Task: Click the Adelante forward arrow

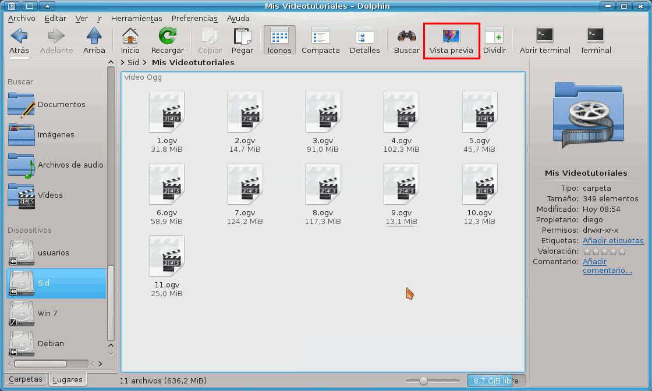Action: pyautogui.click(x=56, y=41)
